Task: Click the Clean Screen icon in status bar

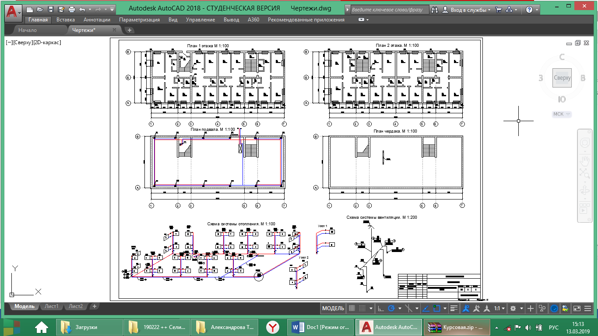Action: pos(577,308)
